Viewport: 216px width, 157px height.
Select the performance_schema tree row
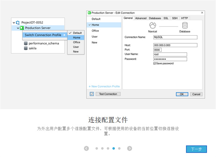coord(41,43)
